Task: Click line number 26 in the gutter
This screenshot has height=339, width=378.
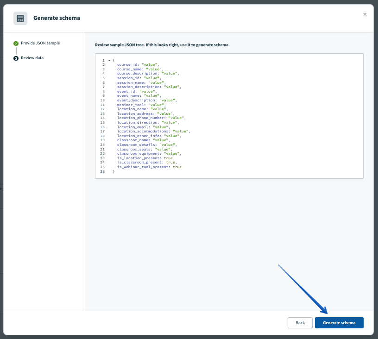Action: click(102, 171)
